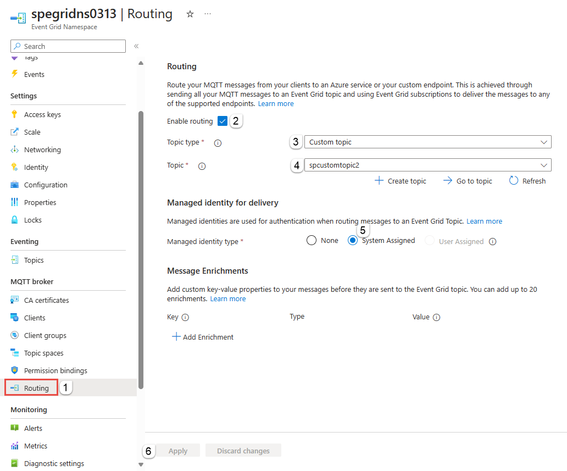Show info tooltip for User Assigned identity
567x471 pixels.
point(492,241)
